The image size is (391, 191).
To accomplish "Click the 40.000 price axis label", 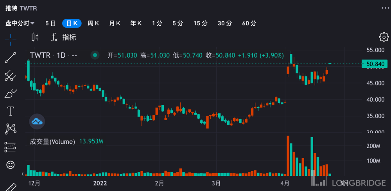I will pyautogui.click(x=375, y=99).
